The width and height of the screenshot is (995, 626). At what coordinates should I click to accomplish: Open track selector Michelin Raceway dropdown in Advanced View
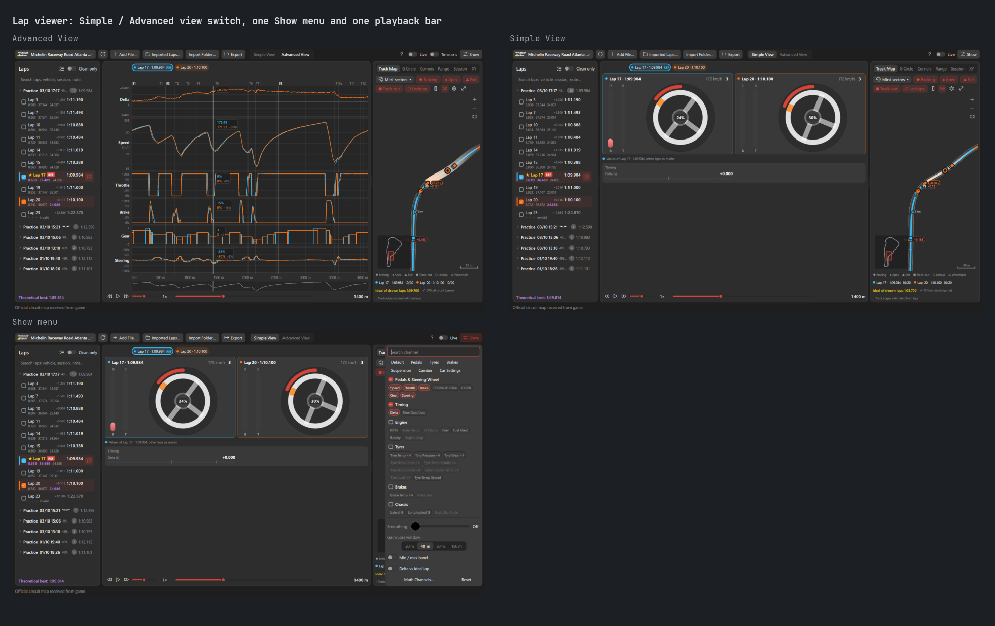click(56, 54)
